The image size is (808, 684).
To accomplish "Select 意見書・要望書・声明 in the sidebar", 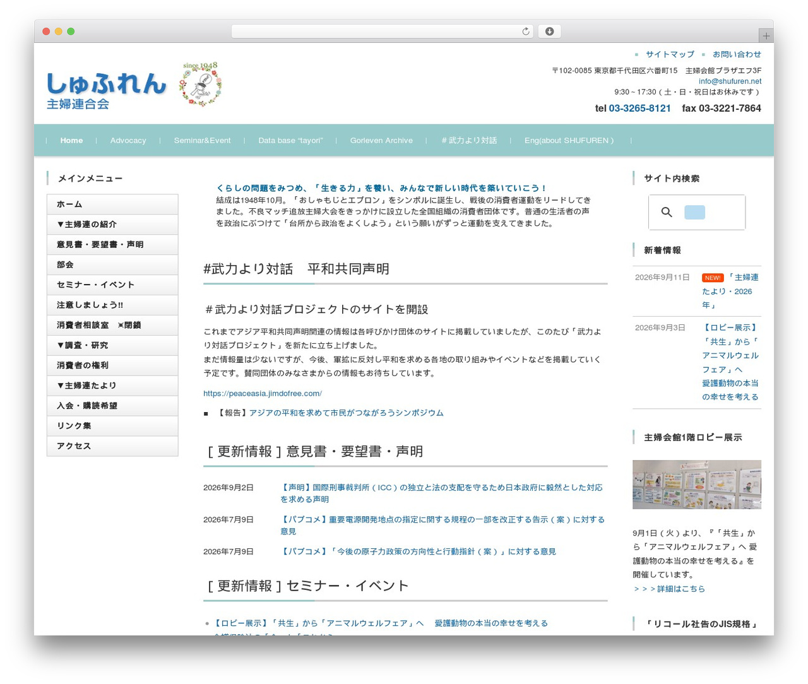I will click(x=112, y=244).
